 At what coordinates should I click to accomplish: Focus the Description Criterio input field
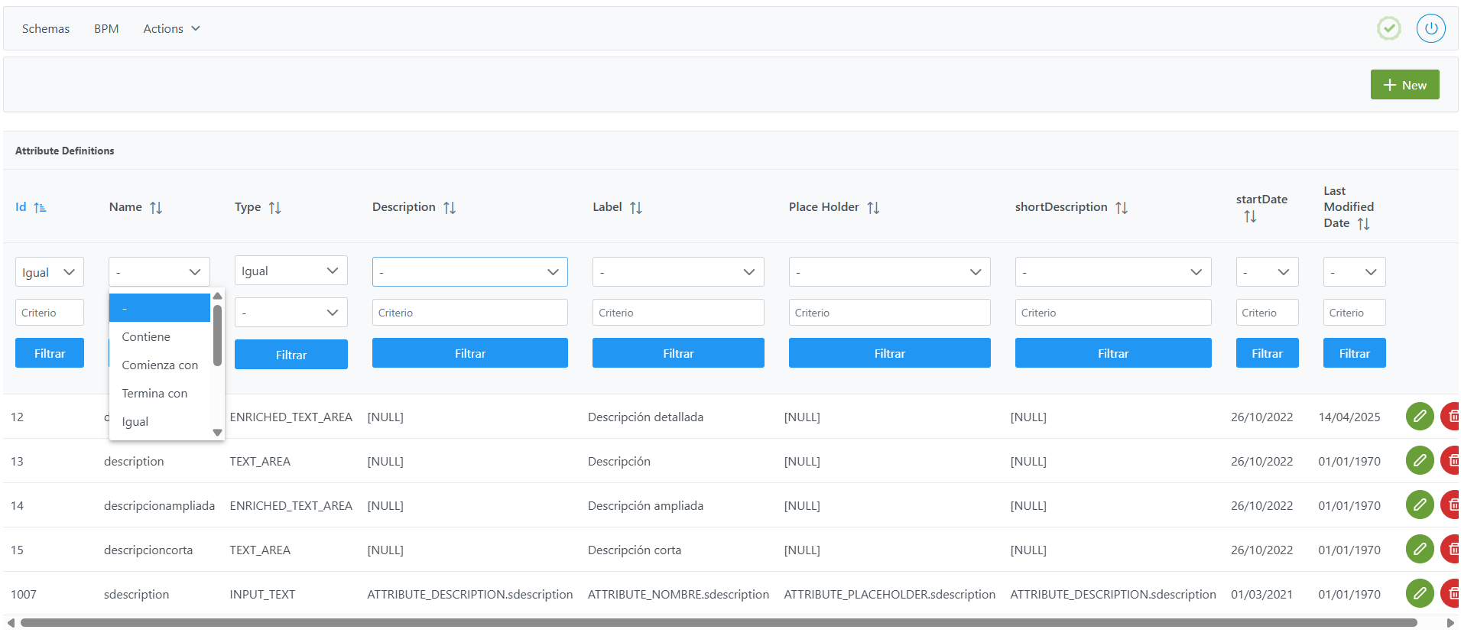[x=469, y=313]
